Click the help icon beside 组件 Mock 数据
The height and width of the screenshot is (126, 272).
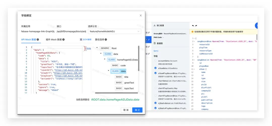tap(63, 39)
